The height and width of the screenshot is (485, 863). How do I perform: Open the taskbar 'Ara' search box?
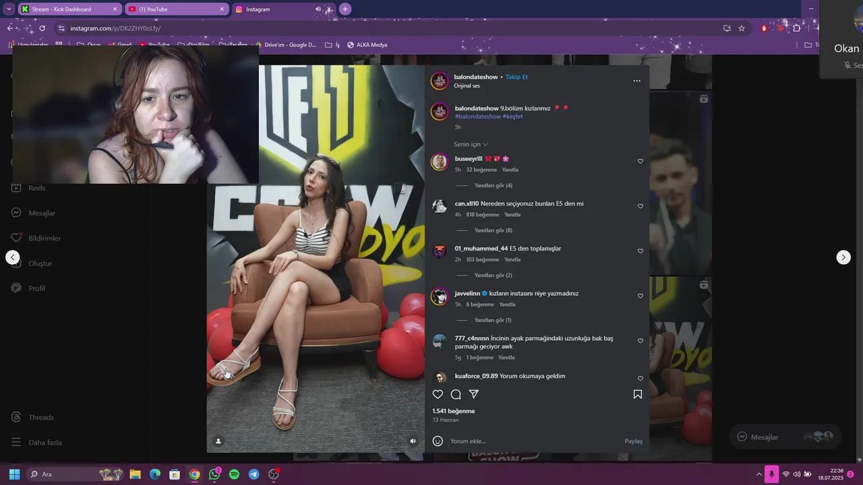click(76, 474)
